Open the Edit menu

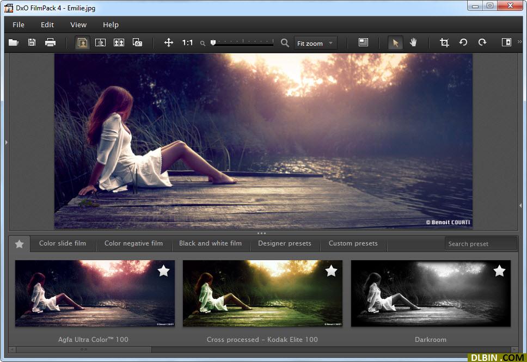pos(47,24)
